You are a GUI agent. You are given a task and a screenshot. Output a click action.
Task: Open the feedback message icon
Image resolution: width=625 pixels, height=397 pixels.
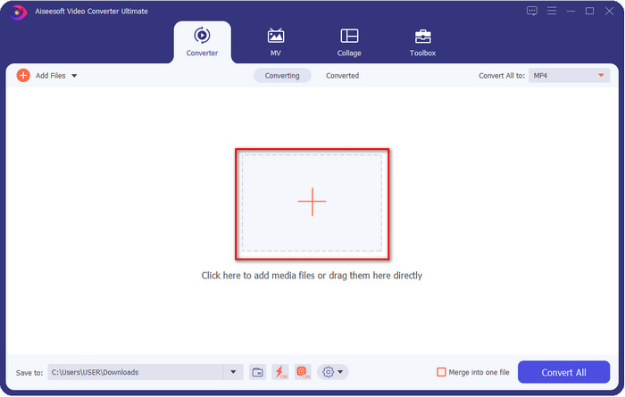click(x=532, y=11)
